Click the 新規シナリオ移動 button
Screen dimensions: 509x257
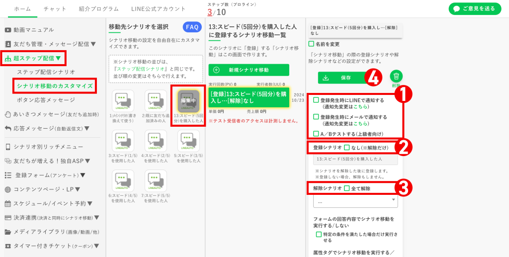pyautogui.click(x=249, y=70)
